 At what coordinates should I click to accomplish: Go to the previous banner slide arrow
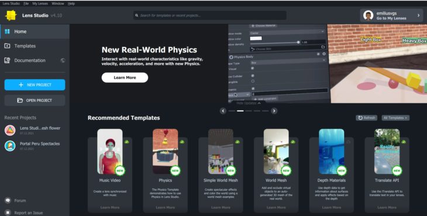click(x=223, y=111)
